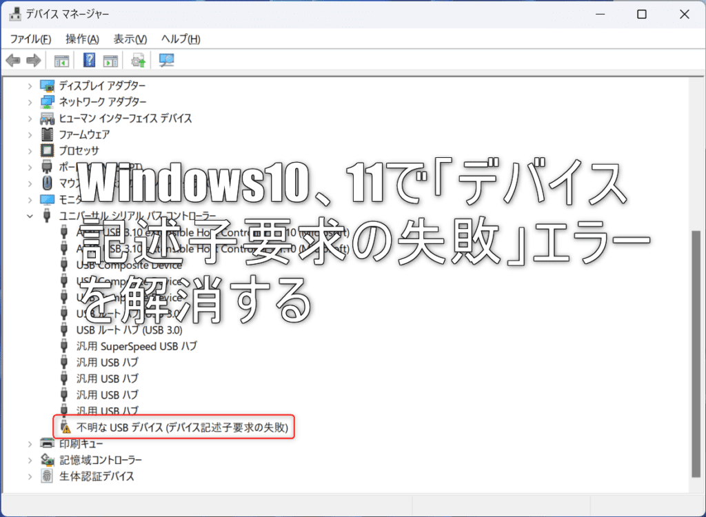Click the Back arrow toolbar icon
The width and height of the screenshot is (706, 517).
[x=13, y=60]
